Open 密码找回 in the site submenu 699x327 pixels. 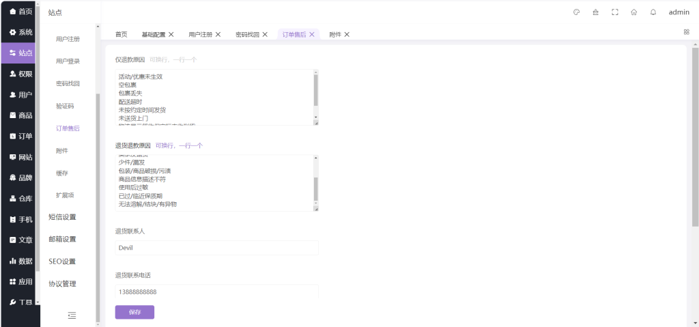pyautogui.click(x=68, y=84)
